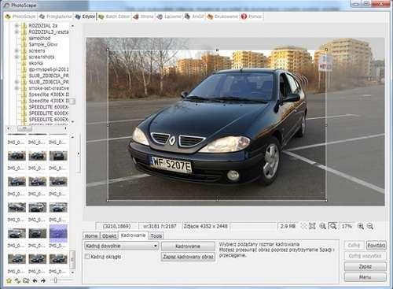
Task: Click the Kadrowanie crop button
Action: 188,246
